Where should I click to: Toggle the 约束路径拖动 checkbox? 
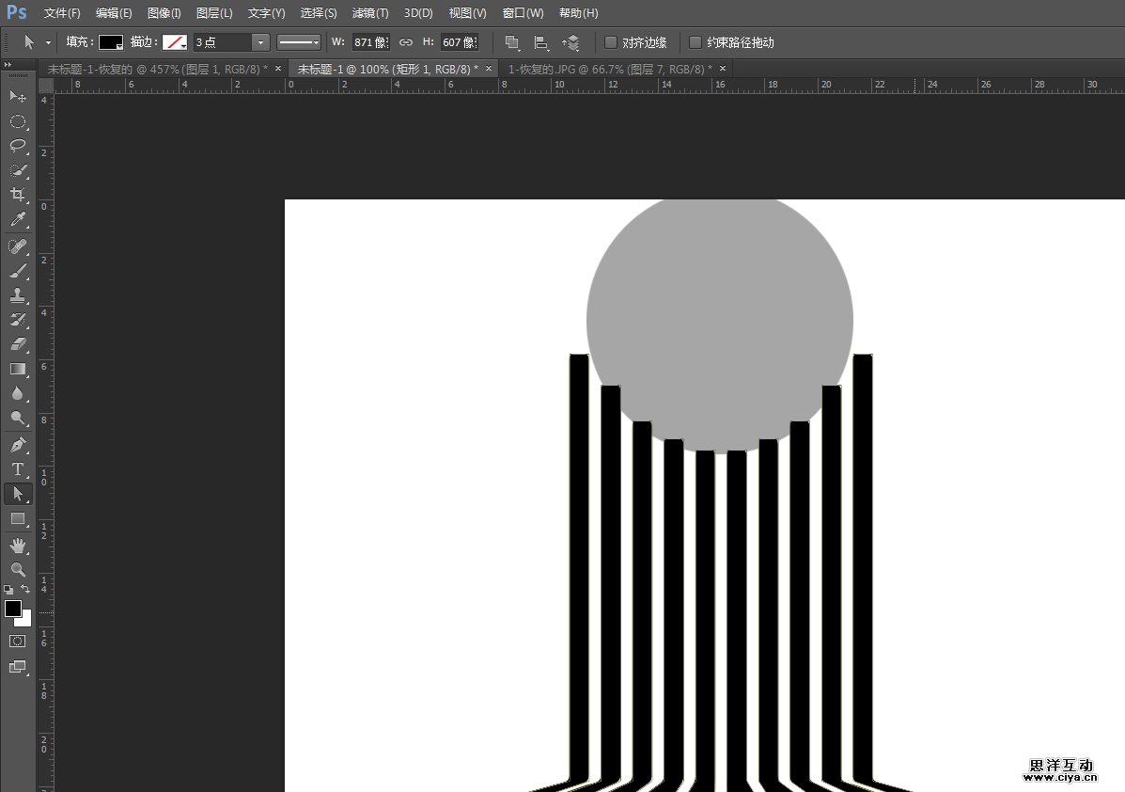pos(695,42)
